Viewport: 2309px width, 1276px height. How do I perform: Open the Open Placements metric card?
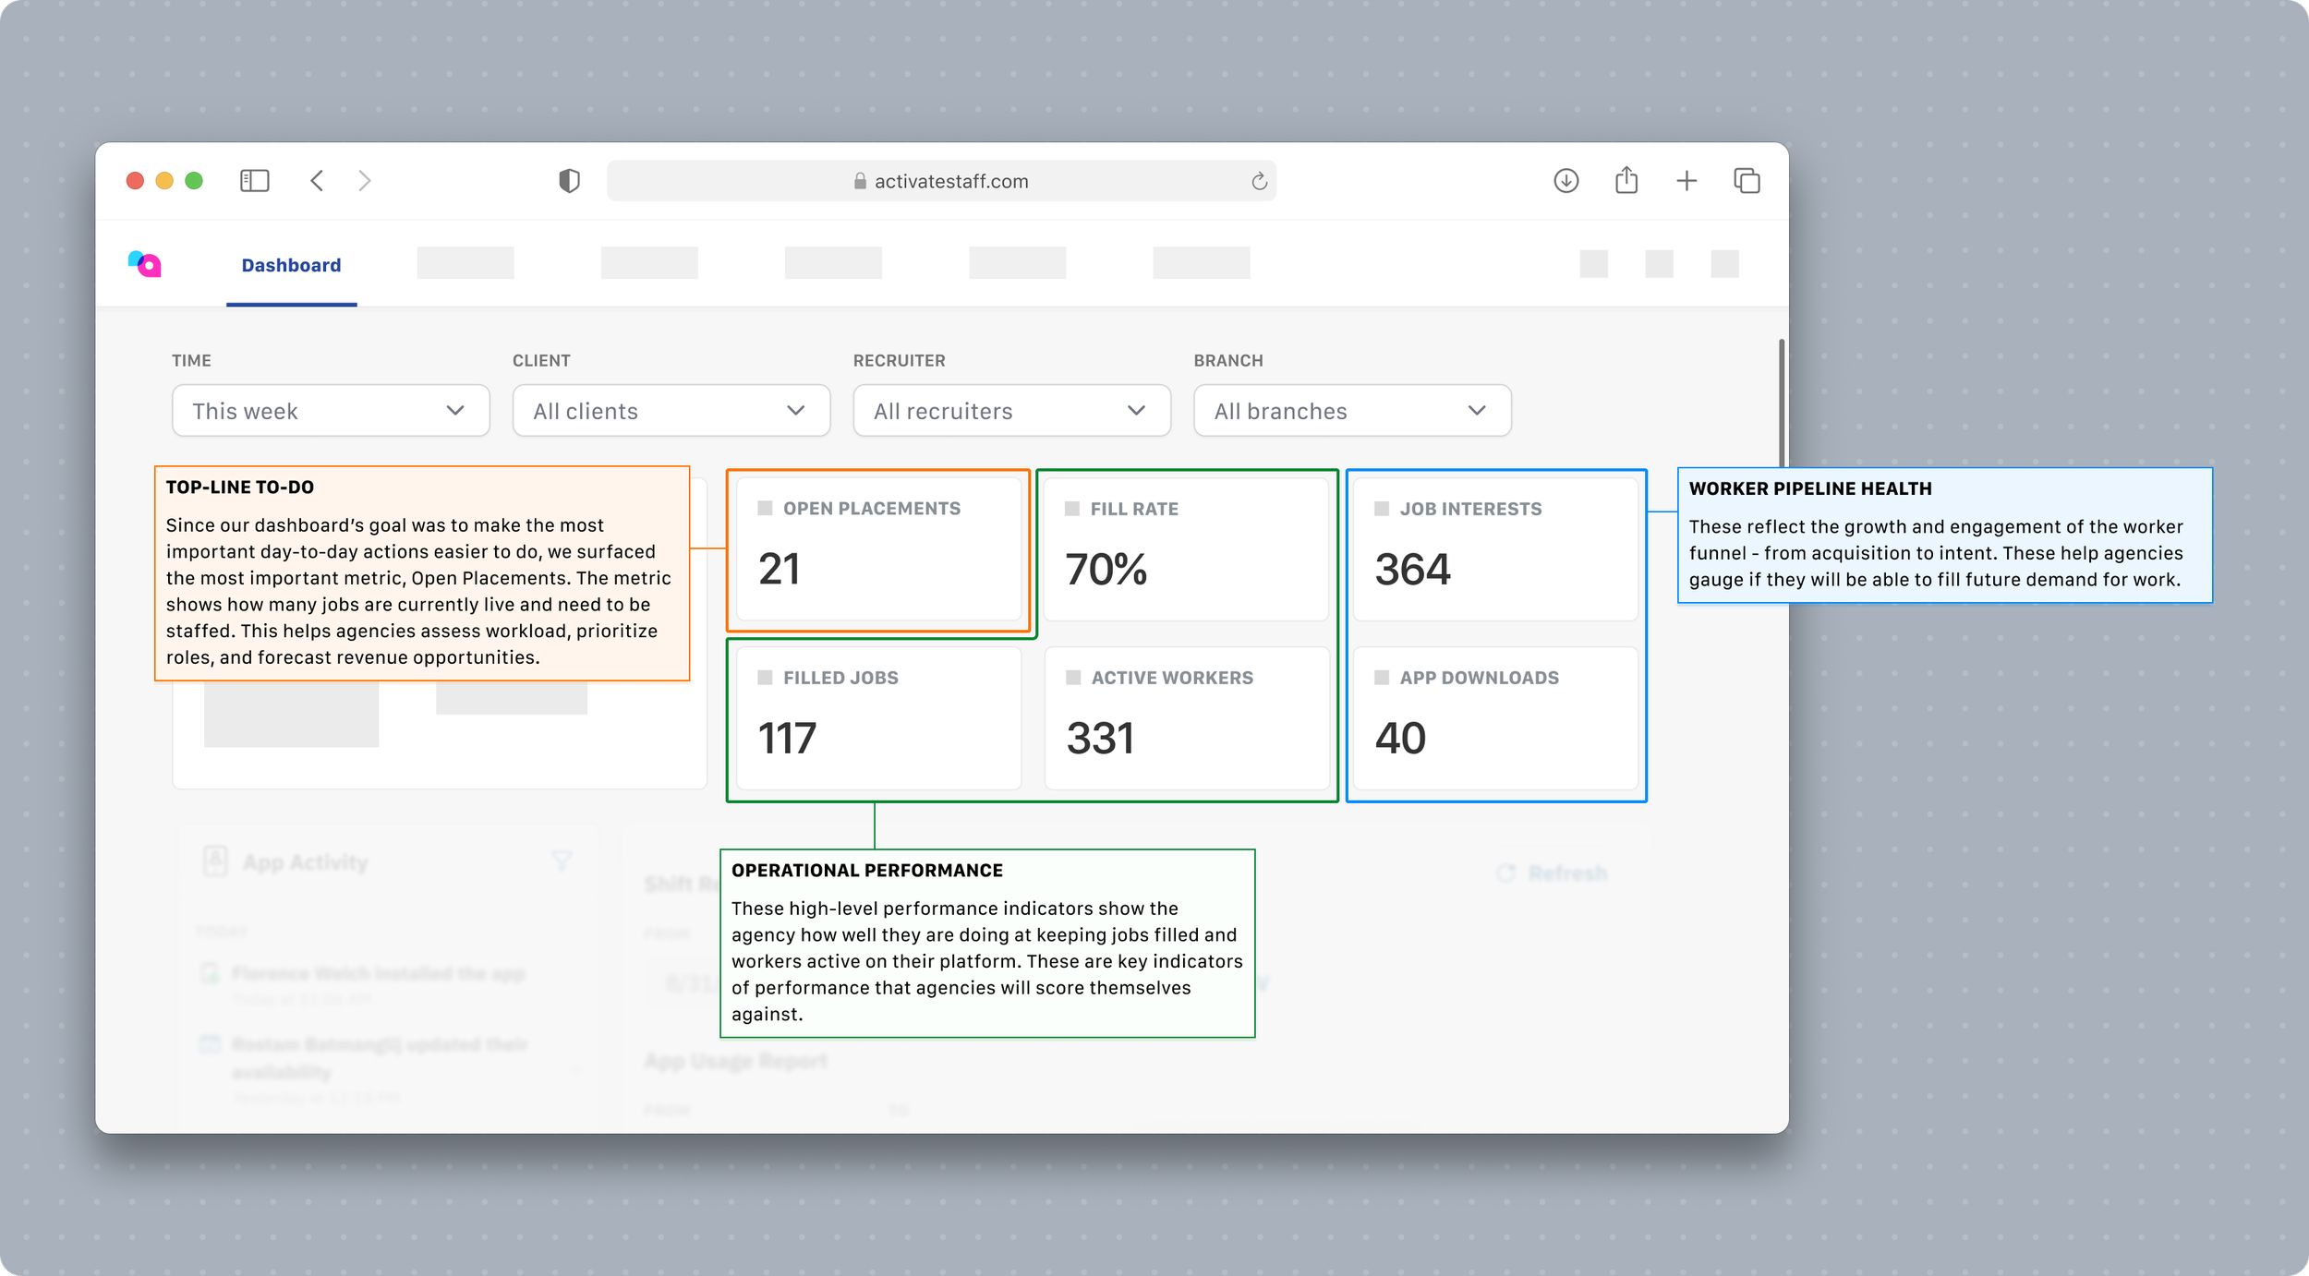point(878,550)
